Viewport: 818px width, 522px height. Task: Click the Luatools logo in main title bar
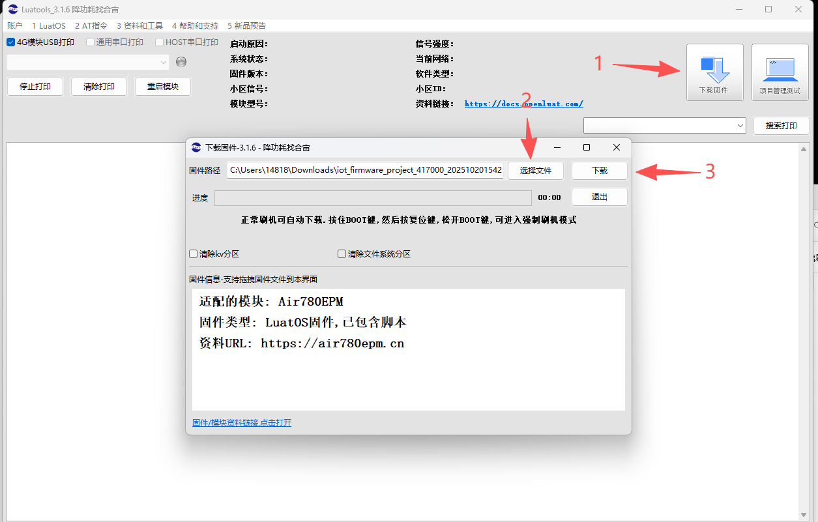point(12,9)
